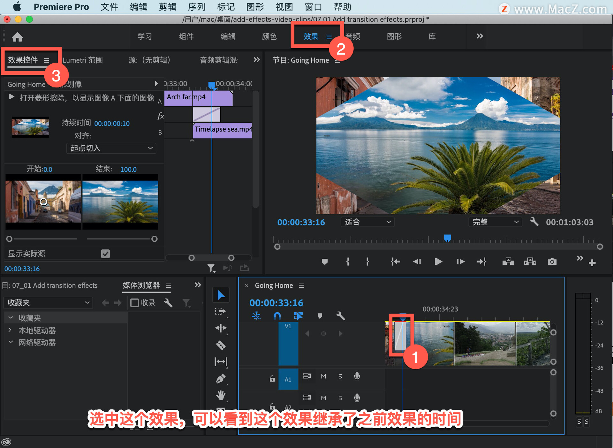Select the Hand tool
The width and height of the screenshot is (613, 448).
221,395
